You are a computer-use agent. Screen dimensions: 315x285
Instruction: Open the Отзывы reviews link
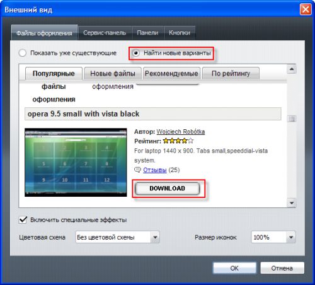point(155,170)
